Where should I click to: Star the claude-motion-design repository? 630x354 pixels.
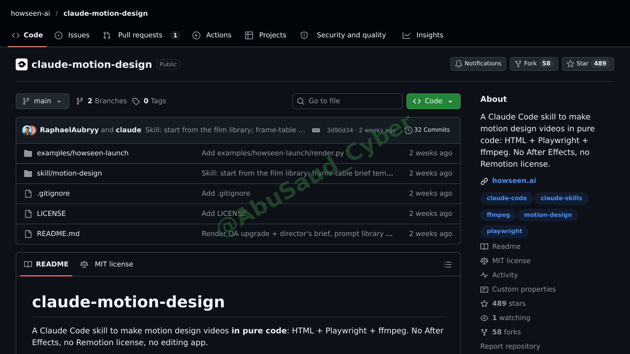click(588, 63)
